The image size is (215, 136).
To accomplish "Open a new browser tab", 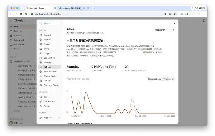I will point(93,8).
